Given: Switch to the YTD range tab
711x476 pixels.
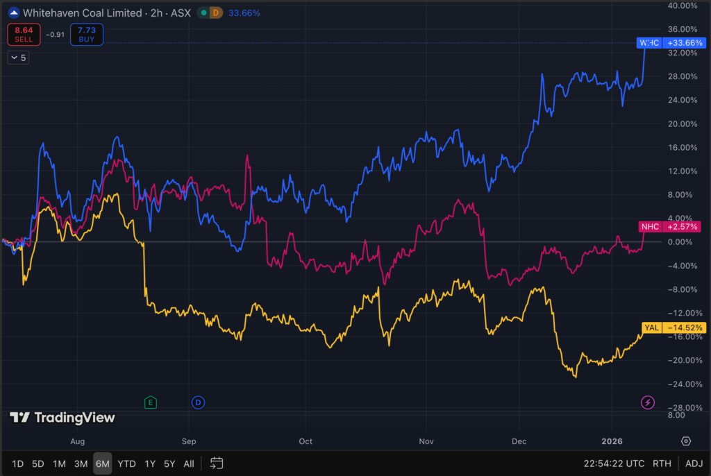Looking at the screenshot, I should [126, 464].
